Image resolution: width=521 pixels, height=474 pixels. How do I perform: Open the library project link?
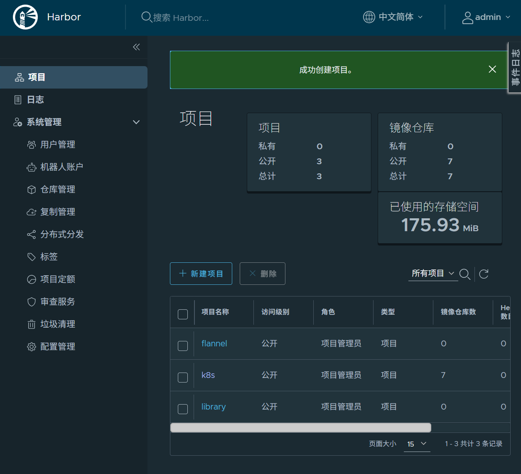coord(214,407)
